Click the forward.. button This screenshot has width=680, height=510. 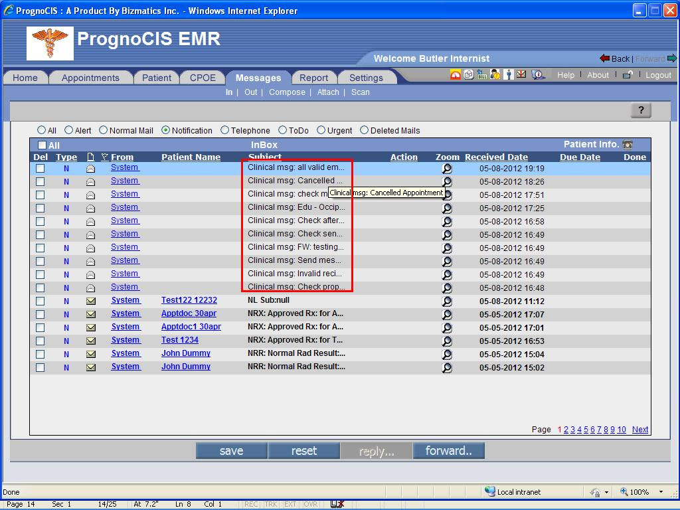click(x=449, y=451)
